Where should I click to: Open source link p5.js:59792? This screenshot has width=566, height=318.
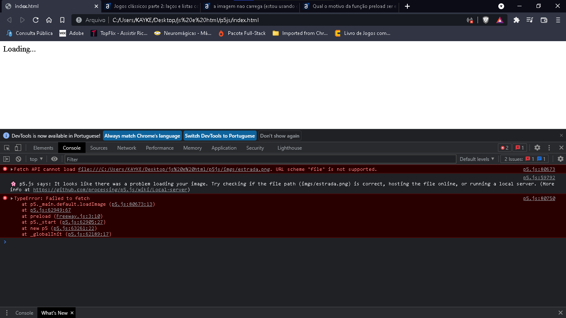pos(539,177)
